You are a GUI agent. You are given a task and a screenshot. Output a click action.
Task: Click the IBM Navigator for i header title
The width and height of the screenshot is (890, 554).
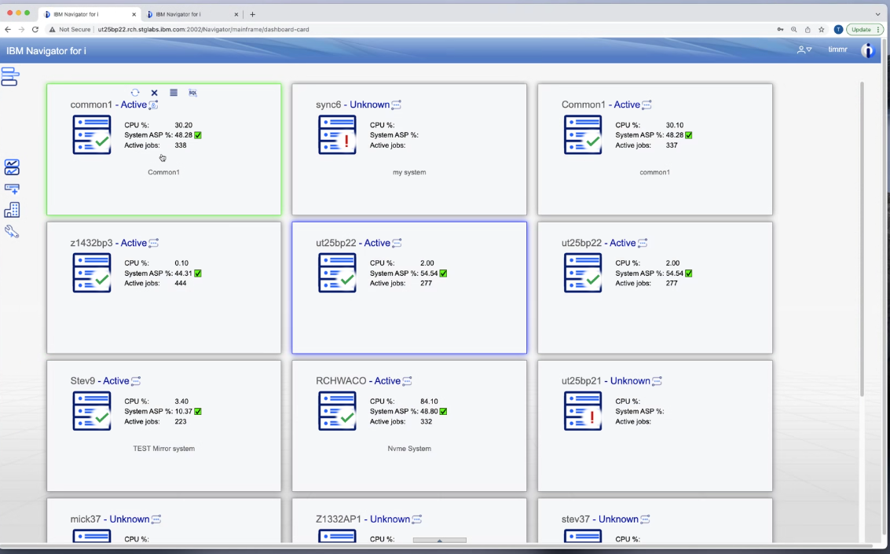46,51
